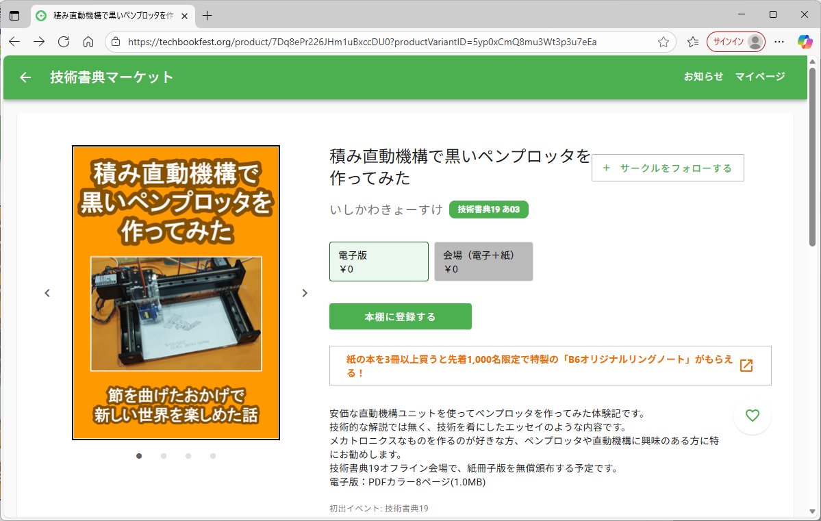
Task: View site info lock icon
Action: [116, 42]
